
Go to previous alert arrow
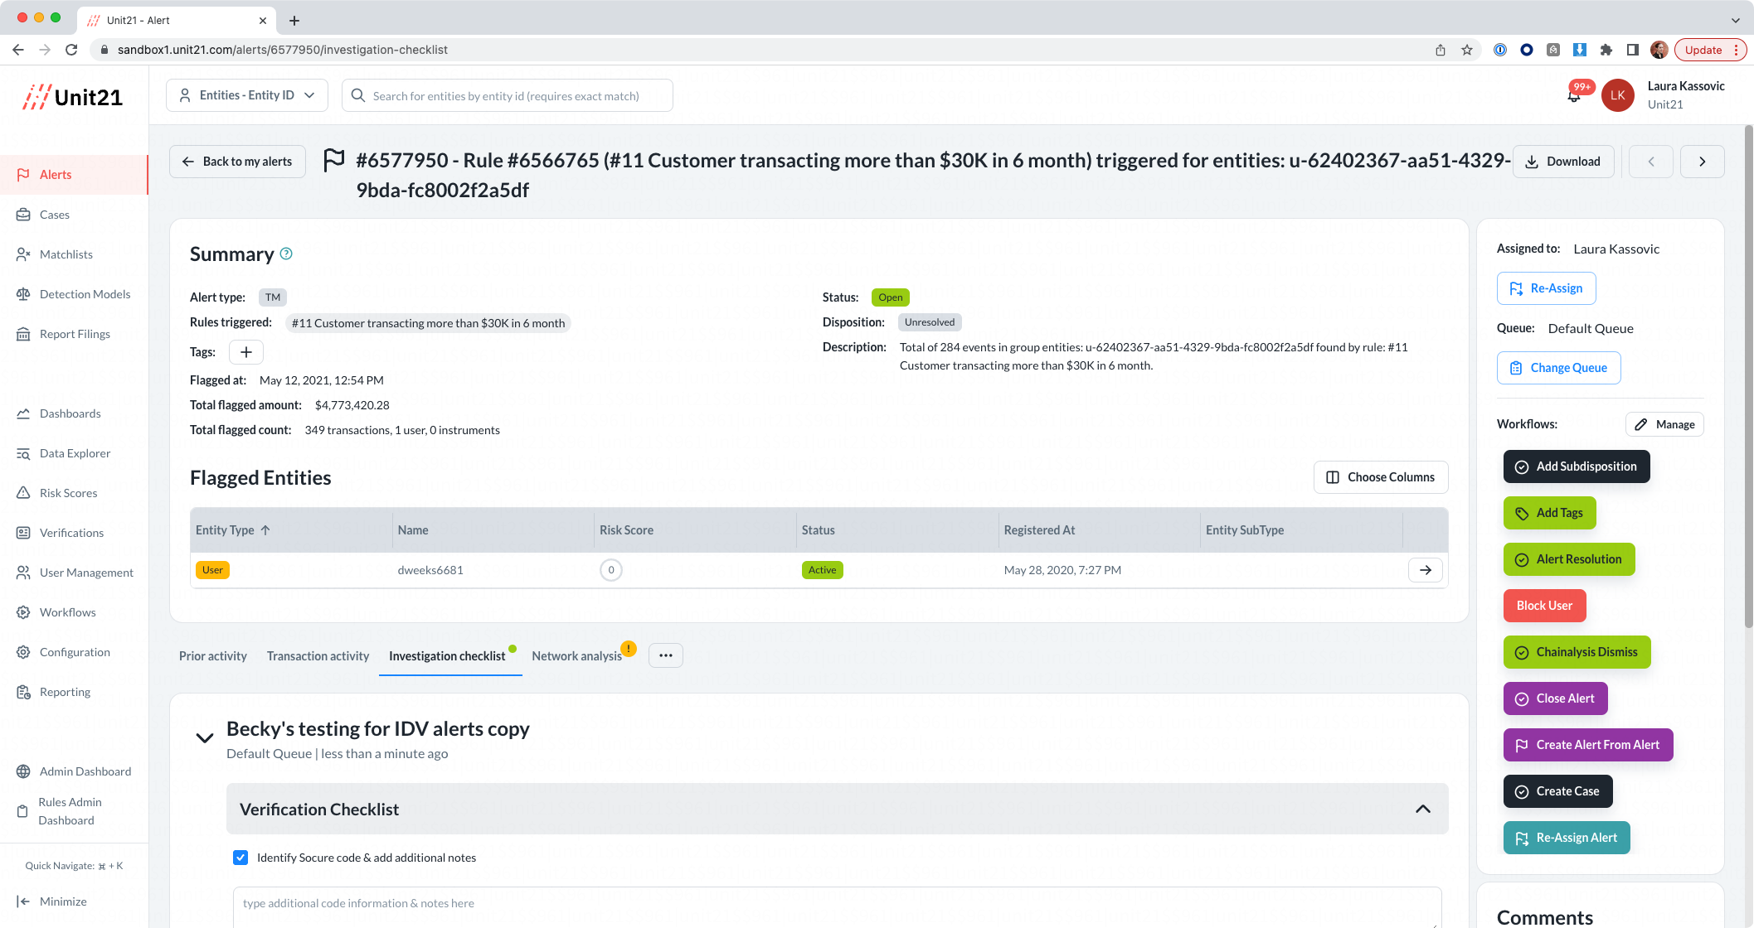1650,162
